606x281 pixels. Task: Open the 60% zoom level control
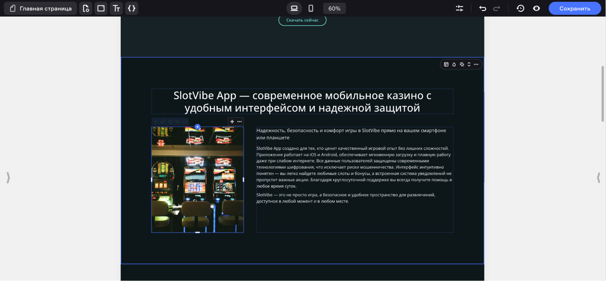(334, 8)
